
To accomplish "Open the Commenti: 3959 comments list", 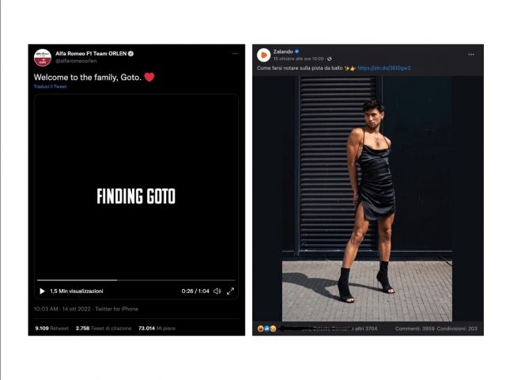I will click(414, 329).
